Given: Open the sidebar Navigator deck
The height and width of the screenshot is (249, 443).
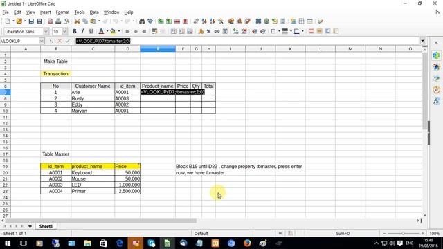Looking at the screenshot, I should tap(437, 90).
